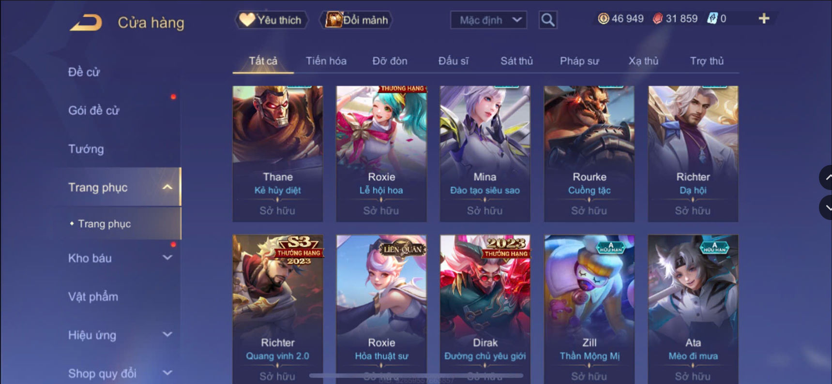The image size is (832, 384).
Task: Tap the plus icon to add currency
Action: [764, 18]
